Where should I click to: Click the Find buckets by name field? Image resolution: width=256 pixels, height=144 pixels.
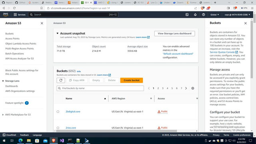100,88
